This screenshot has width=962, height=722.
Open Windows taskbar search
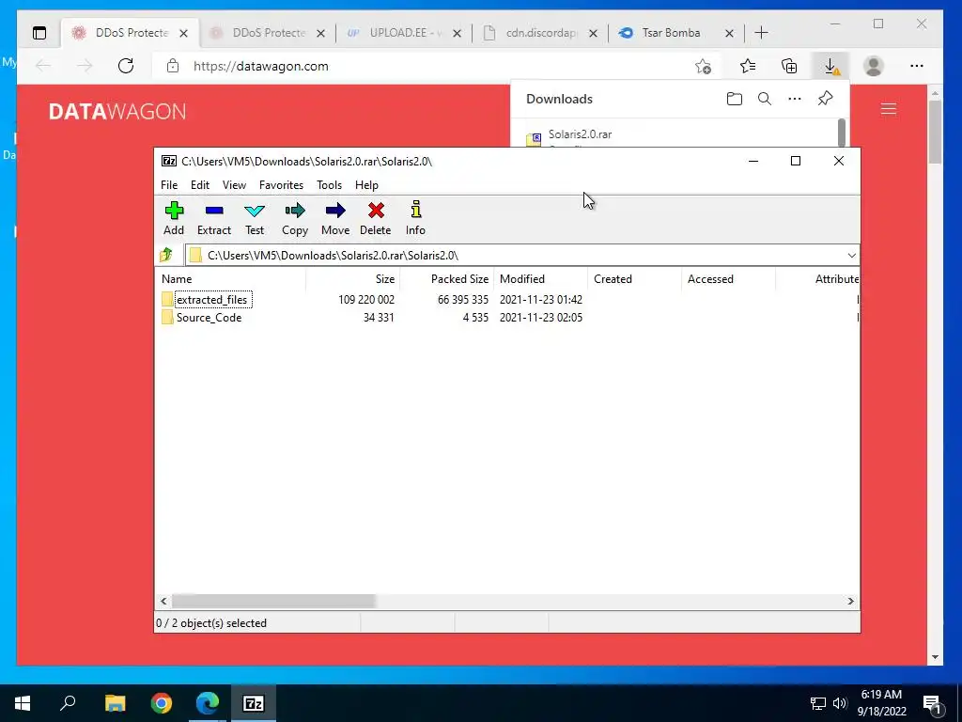68,703
